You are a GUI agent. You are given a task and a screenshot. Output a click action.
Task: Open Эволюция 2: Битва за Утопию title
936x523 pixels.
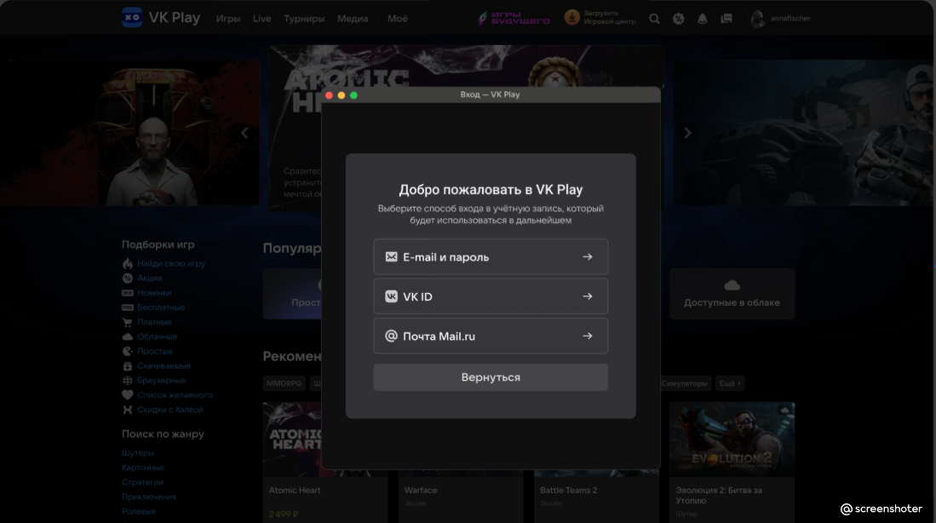[x=719, y=496]
